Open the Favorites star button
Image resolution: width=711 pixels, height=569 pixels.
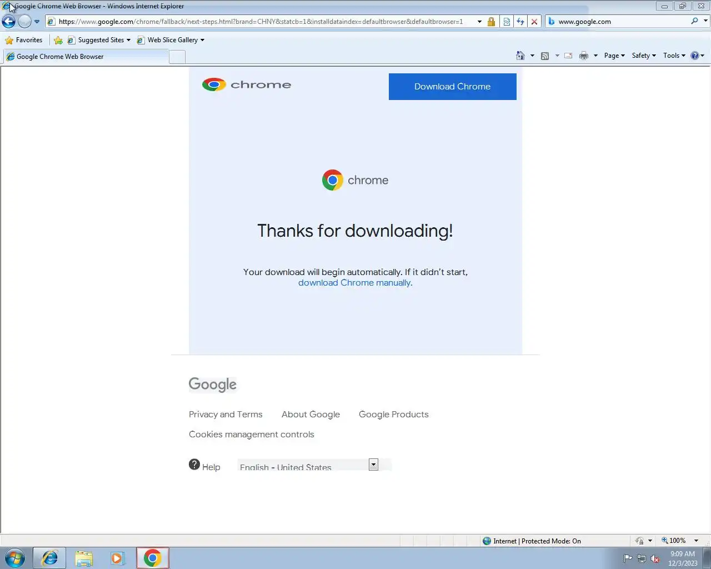(x=23, y=40)
